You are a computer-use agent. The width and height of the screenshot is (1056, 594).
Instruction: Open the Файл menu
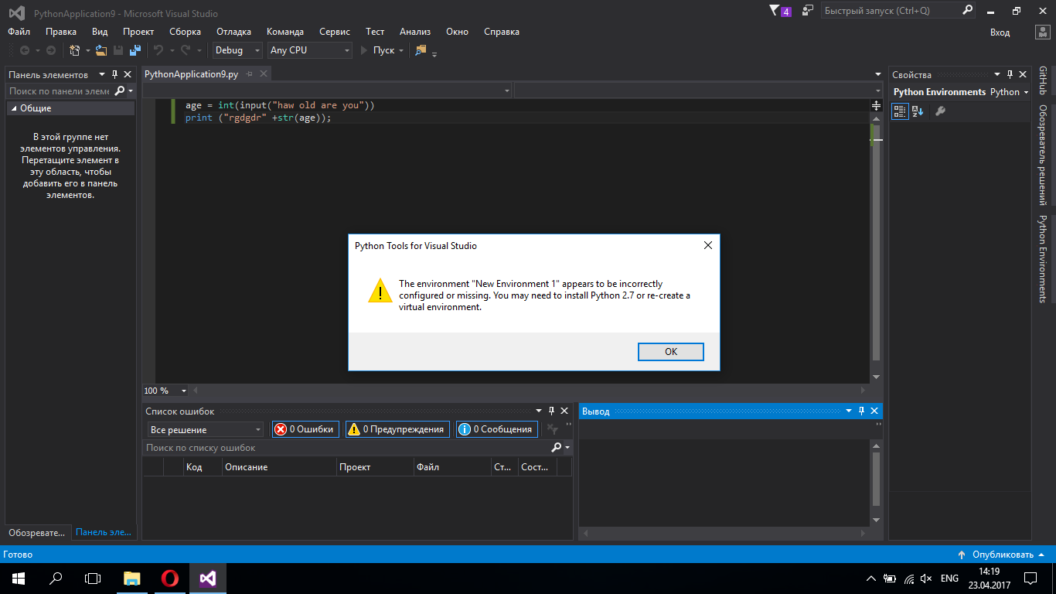(19, 32)
